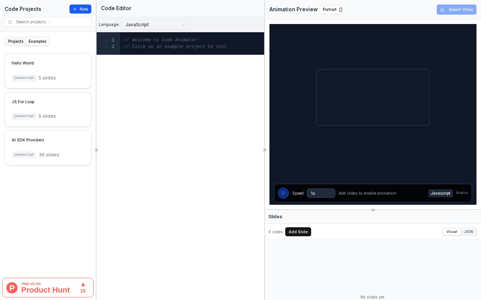This screenshot has width=481, height=300.
Task: Create a new project with New button
Action: (x=80, y=9)
